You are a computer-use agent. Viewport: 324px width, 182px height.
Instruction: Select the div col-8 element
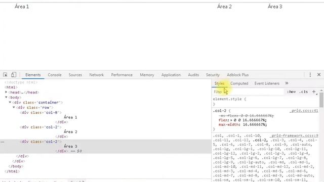(40, 112)
